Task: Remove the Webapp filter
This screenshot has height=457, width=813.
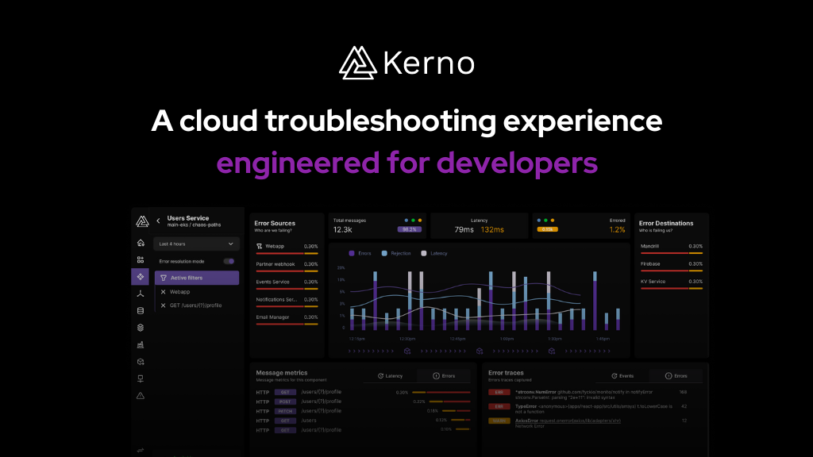Action: pyautogui.click(x=164, y=292)
